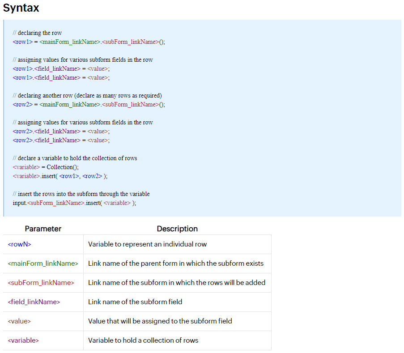Click the Description column header

[x=177, y=229]
